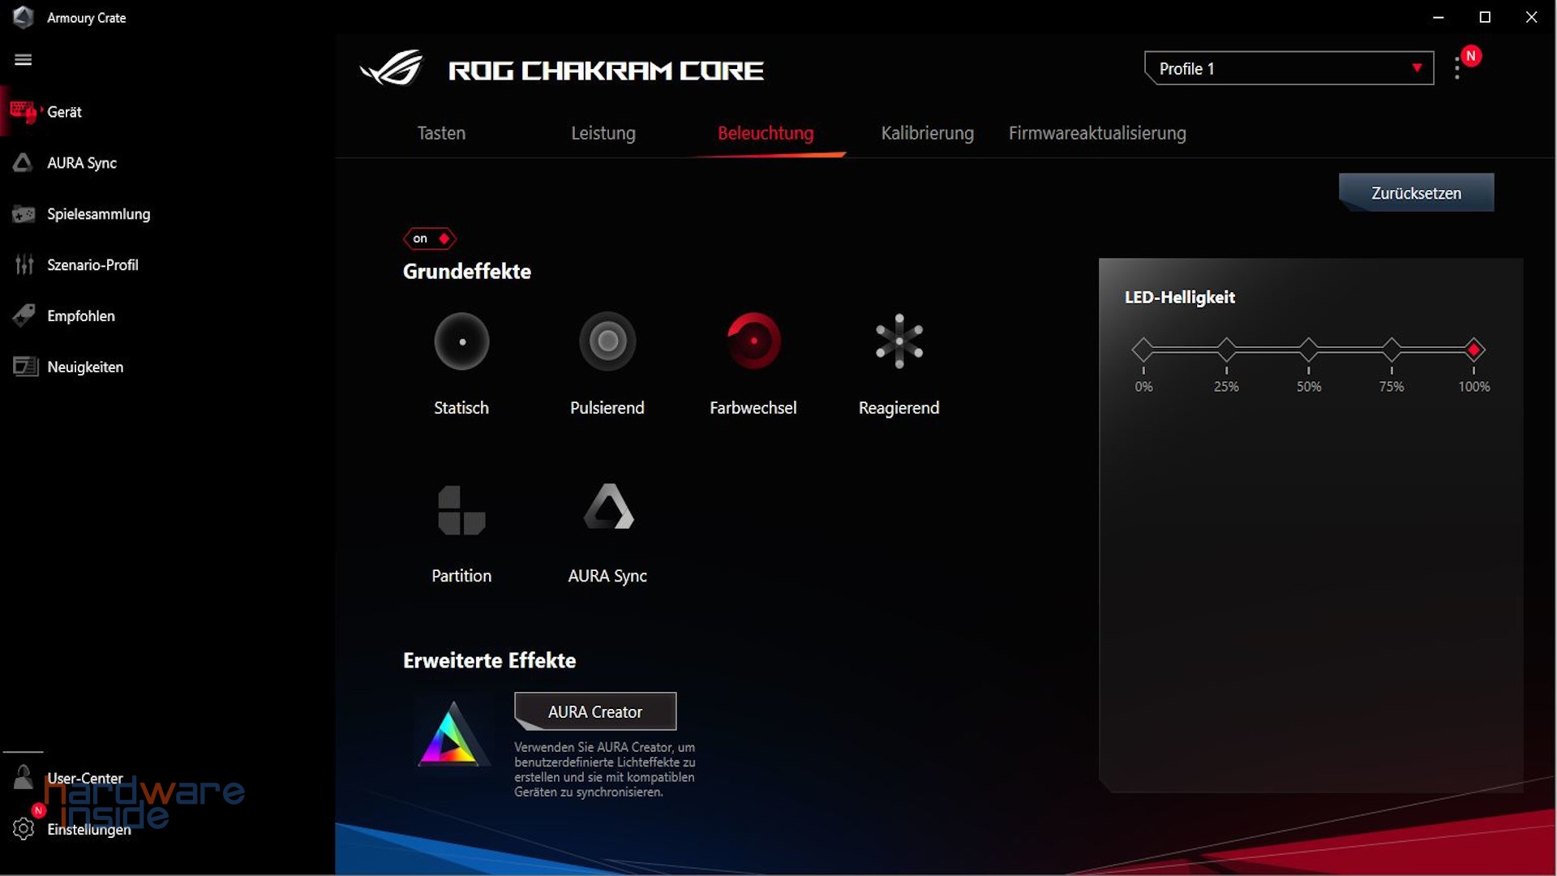The image size is (1557, 876).
Task: Expand the hamburger navigation menu
Action: [x=24, y=59]
